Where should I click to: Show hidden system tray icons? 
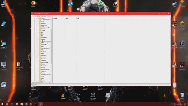tap(170, 104)
